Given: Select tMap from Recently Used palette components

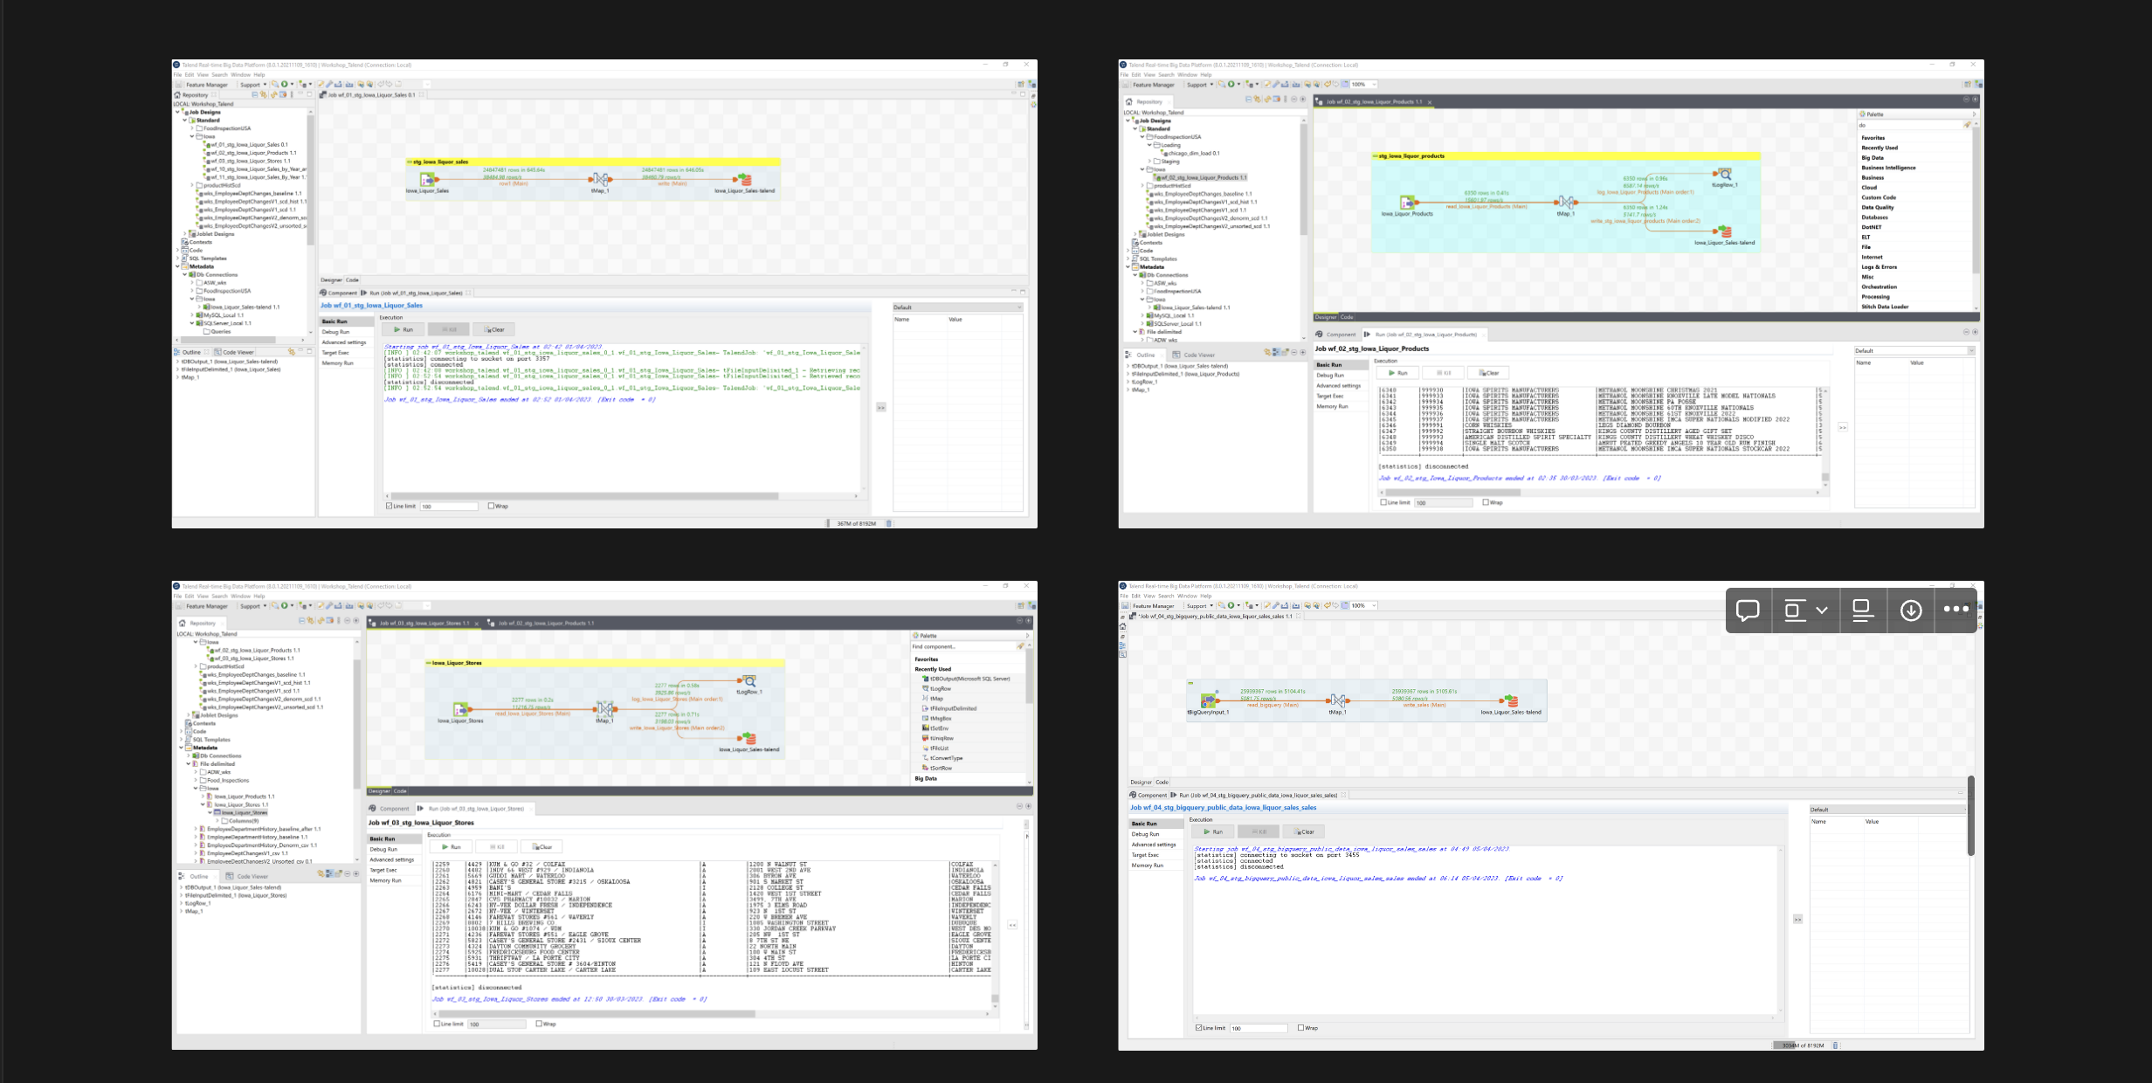Looking at the screenshot, I should (x=937, y=699).
